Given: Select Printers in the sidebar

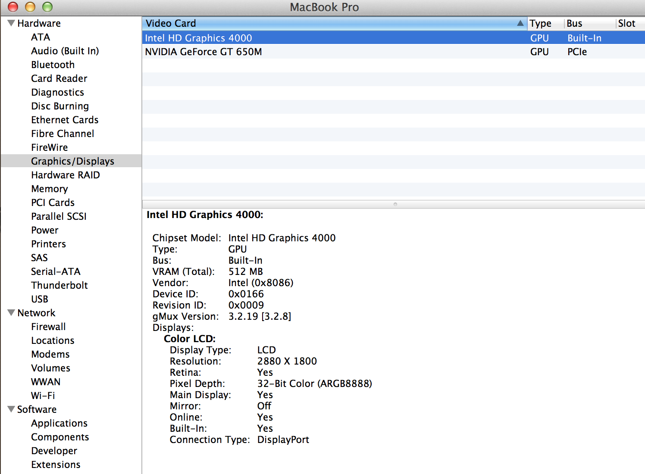Looking at the screenshot, I should click(x=49, y=244).
